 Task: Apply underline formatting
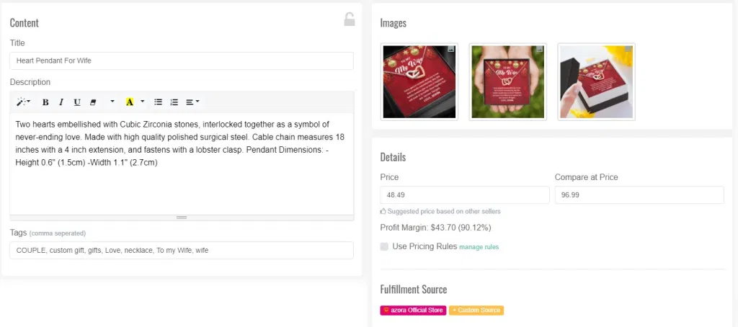click(77, 102)
